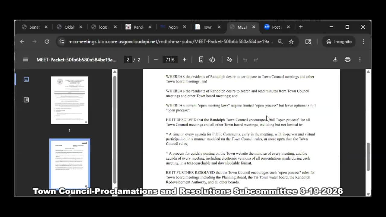Click the Incognito badge
This screenshot has height=217, width=386.
tap(339, 42)
